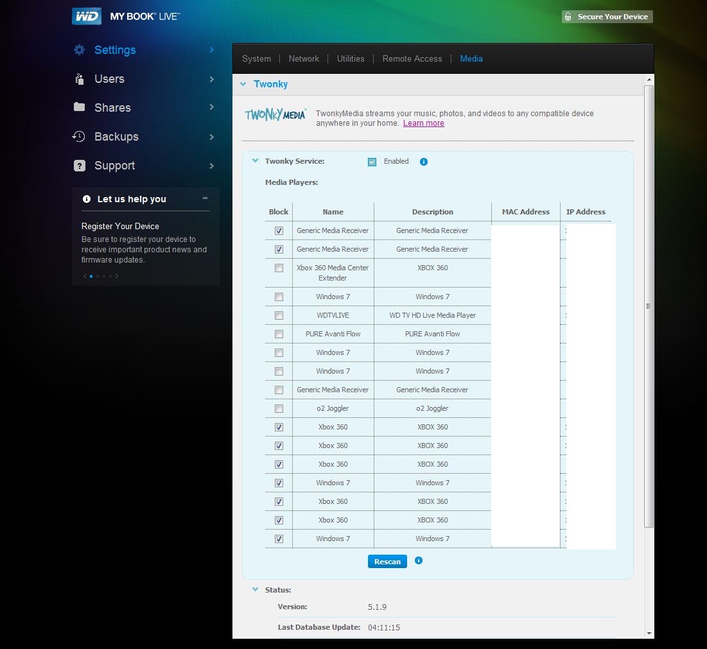Expand the Backups menu chevron
Image resolution: width=707 pixels, height=649 pixels.
click(x=211, y=137)
